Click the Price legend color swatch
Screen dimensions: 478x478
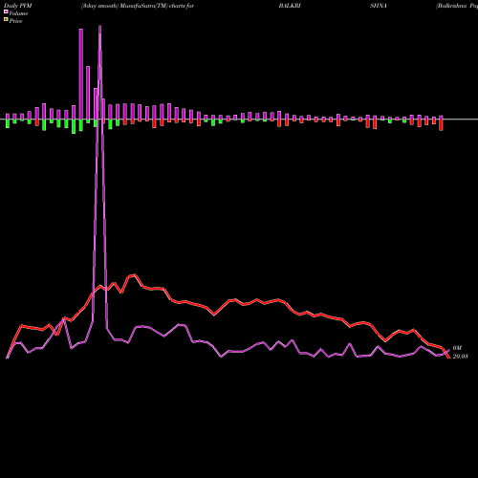pyautogui.click(x=6, y=20)
